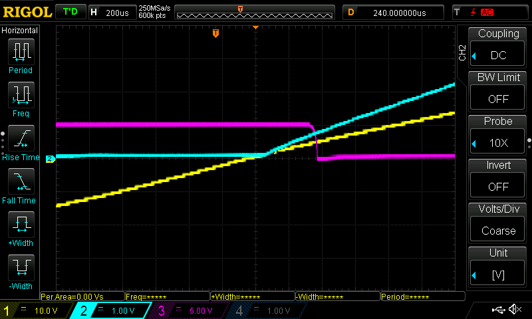532x319 pixels.
Task: Select the +Width measurement icon
Action: click(20, 224)
